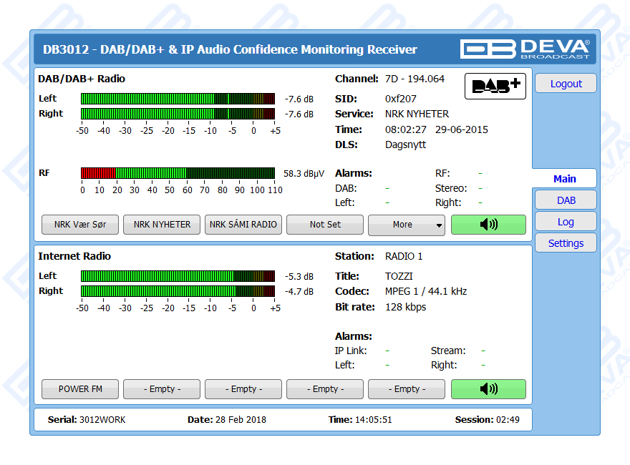Go to the Settings tab
Viewport: 630px width, 465px height.
pyautogui.click(x=566, y=243)
